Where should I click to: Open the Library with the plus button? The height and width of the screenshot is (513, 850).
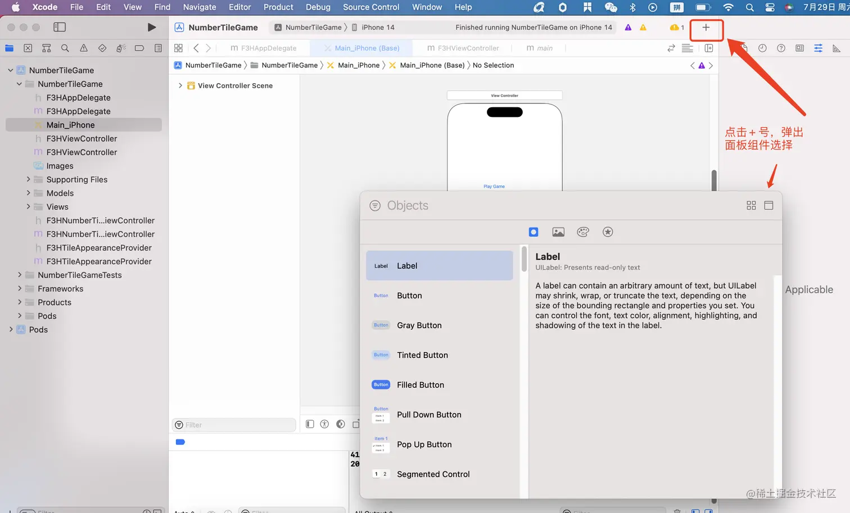coord(706,28)
